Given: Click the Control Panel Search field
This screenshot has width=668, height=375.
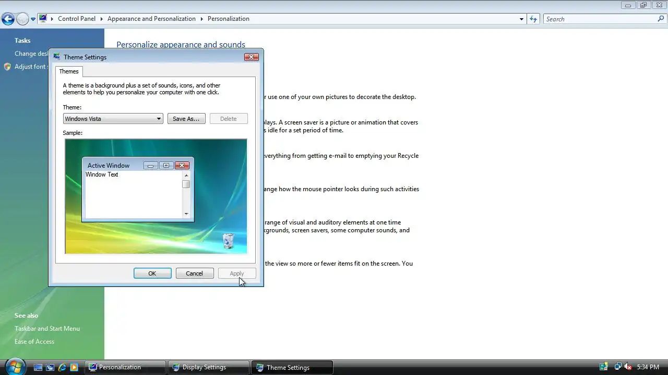Looking at the screenshot, I should click(600, 19).
